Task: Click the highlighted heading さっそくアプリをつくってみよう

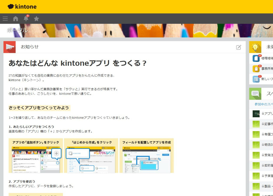Action: (39, 108)
